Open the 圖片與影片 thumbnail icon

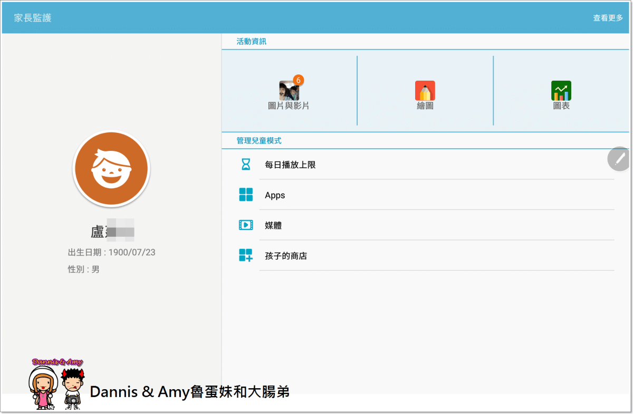pyautogui.click(x=289, y=91)
